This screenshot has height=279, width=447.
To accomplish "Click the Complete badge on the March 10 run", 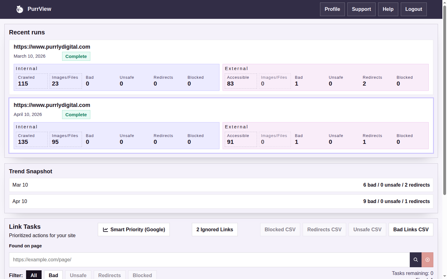I will 76,56.
